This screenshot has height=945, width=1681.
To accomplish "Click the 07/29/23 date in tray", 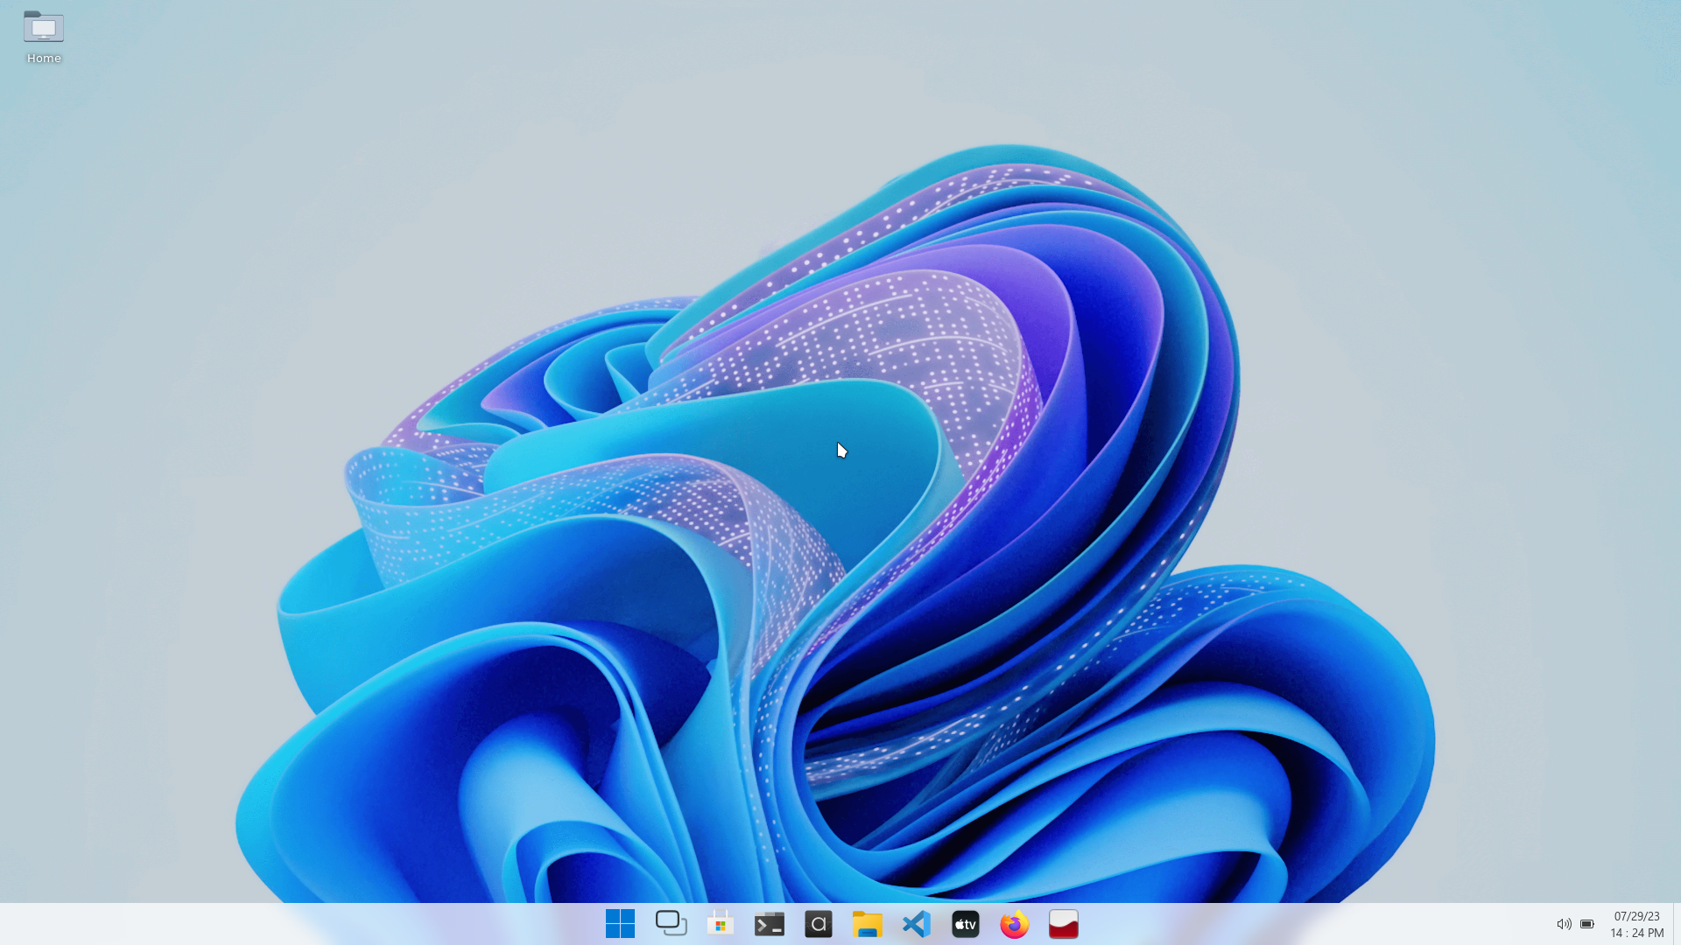I will (1636, 916).
